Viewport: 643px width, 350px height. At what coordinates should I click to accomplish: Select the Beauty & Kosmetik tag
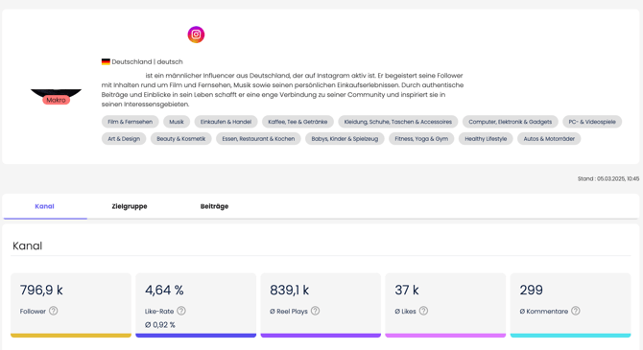click(x=180, y=138)
